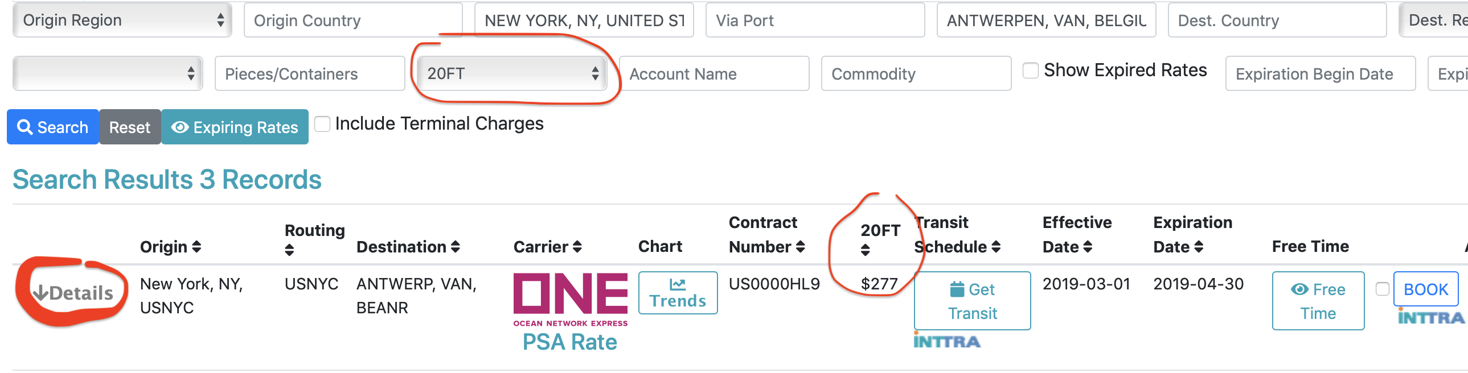The image size is (1468, 373).
Task: Sort by Effective Date arrows
Action: click(1088, 247)
